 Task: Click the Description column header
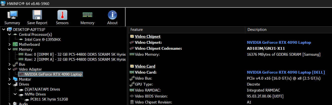tap(288, 30)
